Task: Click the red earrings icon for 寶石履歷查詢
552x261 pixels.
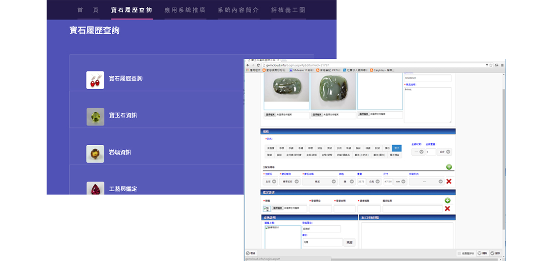Action: coord(95,80)
